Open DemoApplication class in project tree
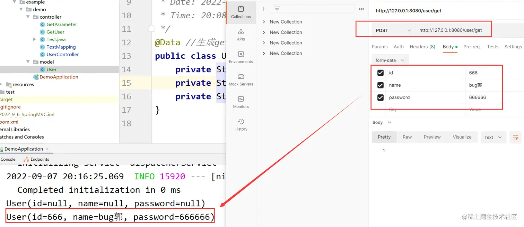This screenshot has width=524, height=227. click(59, 77)
